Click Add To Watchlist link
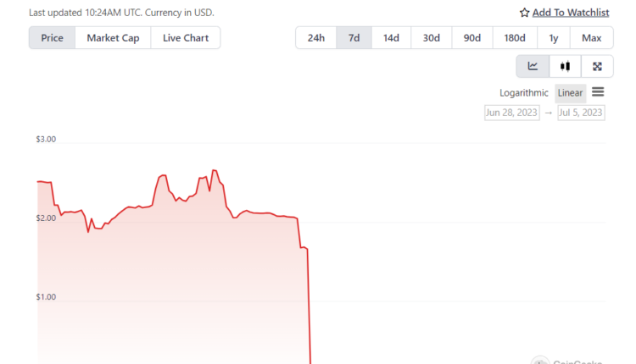 tap(571, 13)
